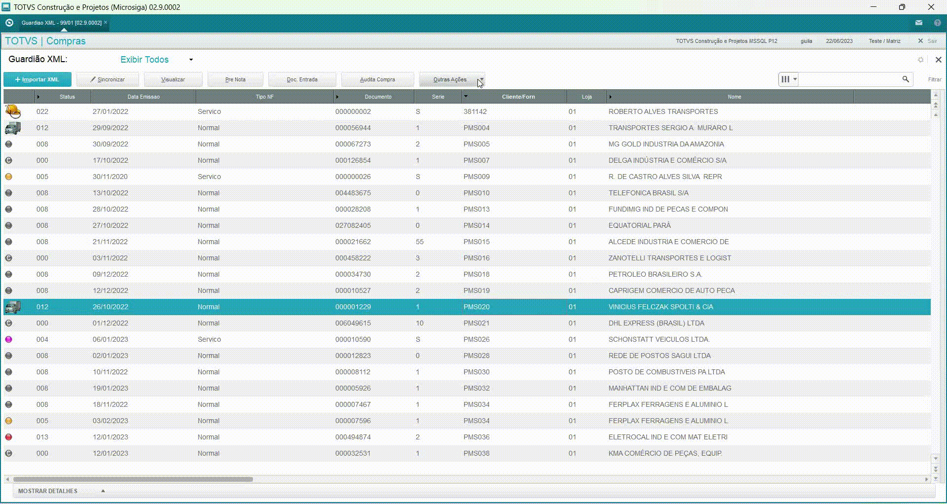Jump to the top of the list with the double-arrow scroll button
Viewport: 947px width, 504px height.
[x=936, y=105]
